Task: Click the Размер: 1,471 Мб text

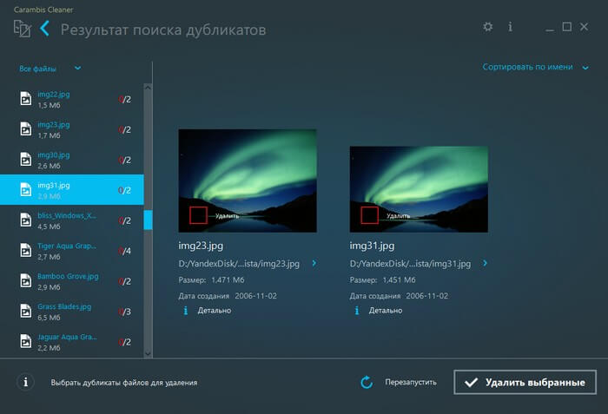Action: [x=211, y=279]
